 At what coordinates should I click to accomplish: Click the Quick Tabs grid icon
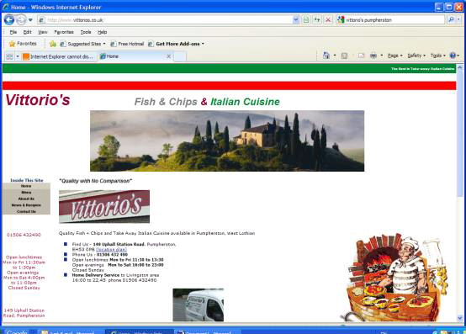tap(9, 56)
